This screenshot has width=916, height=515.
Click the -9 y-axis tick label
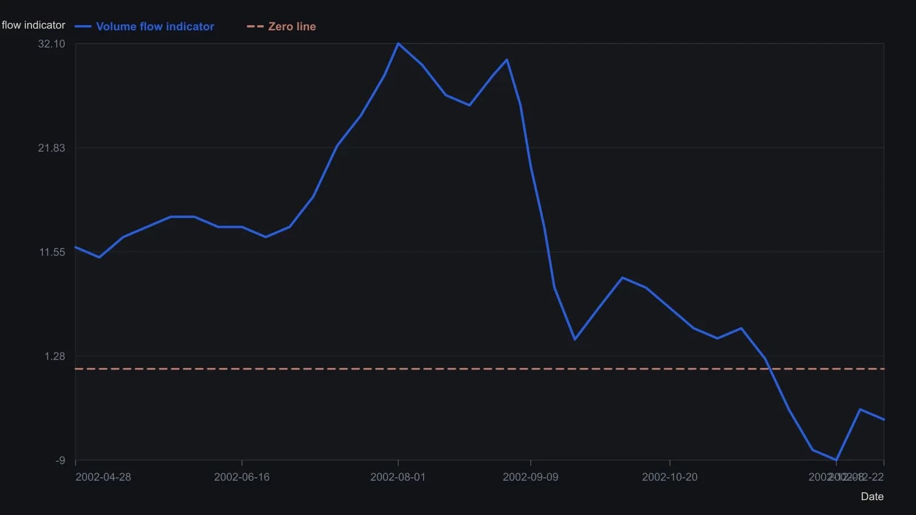[60, 460]
